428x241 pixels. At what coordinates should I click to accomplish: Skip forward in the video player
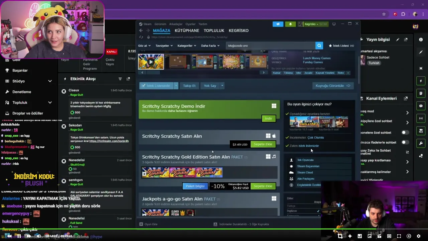pyautogui.click(x=28, y=236)
